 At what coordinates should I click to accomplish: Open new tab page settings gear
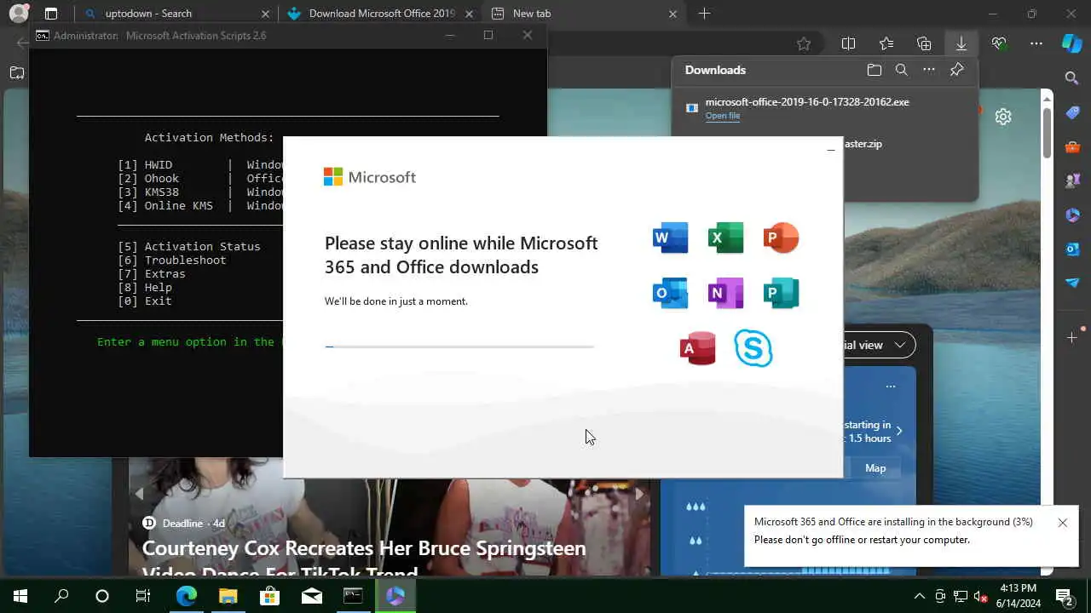1003,117
